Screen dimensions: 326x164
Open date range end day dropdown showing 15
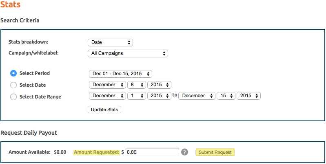[226, 96]
